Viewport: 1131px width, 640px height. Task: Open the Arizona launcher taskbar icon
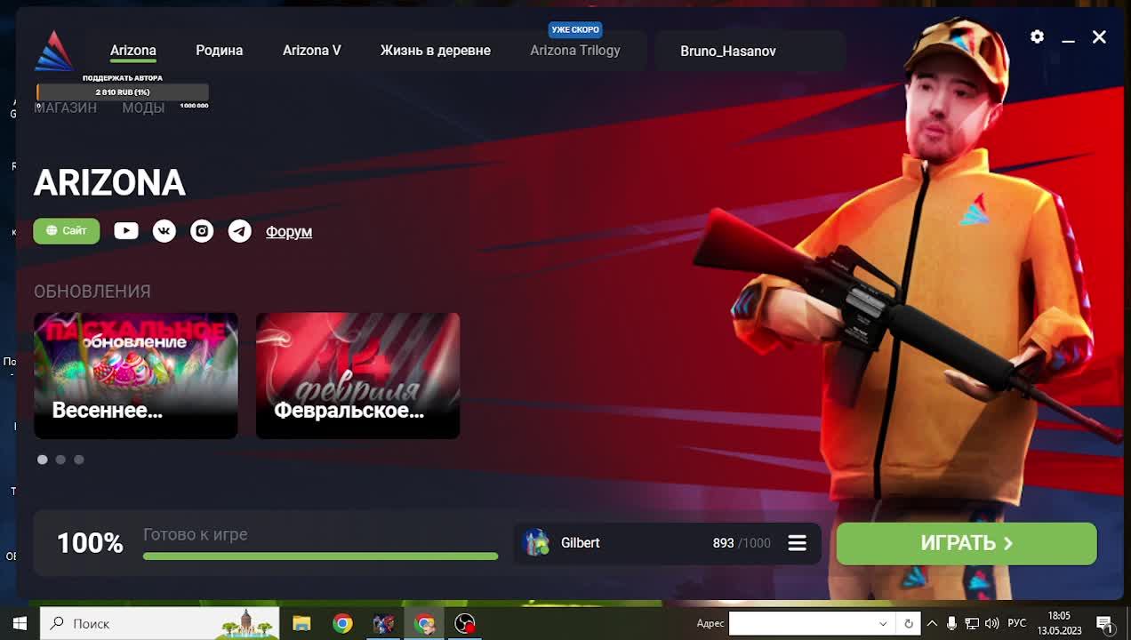coord(383,623)
